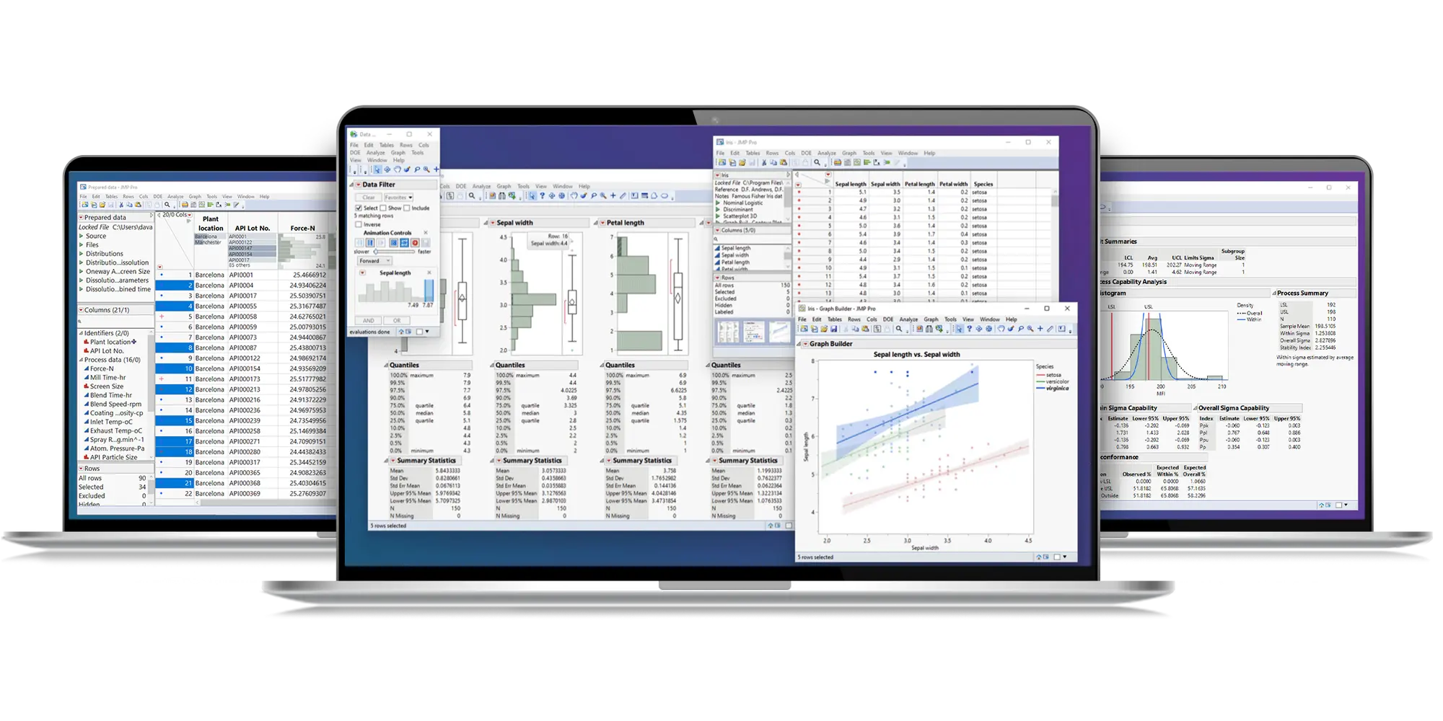
Task: Select the grabber hand tool in Data Filter toolbar
Action: (397, 169)
